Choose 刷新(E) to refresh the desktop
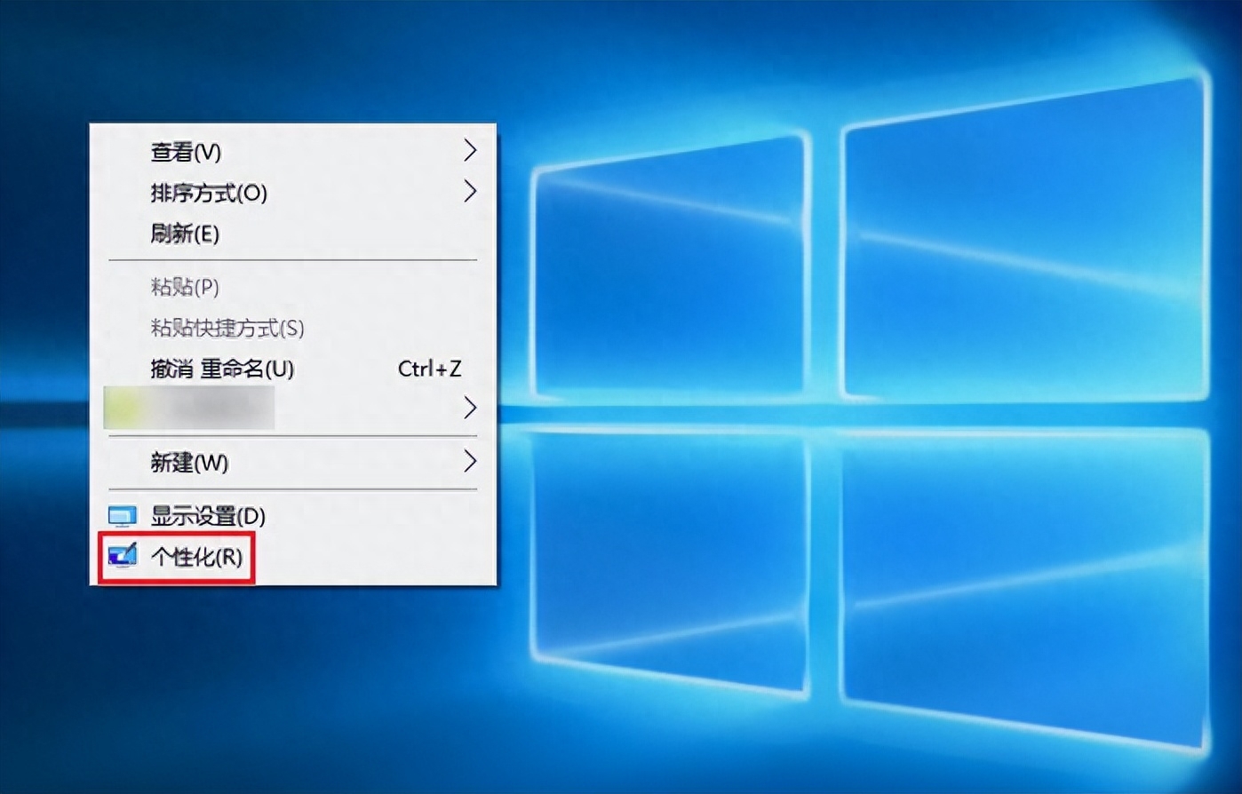The height and width of the screenshot is (794, 1242). click(x=185, y=234)
